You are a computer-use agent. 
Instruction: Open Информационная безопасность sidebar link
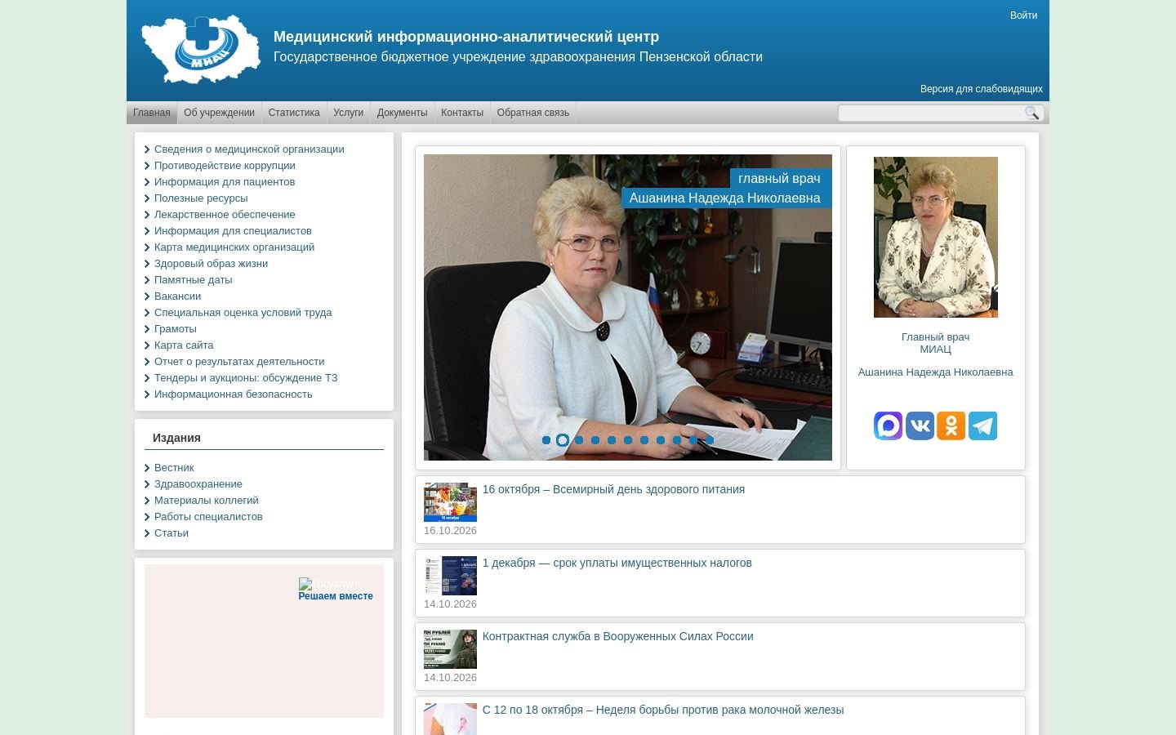tap(234, 394)
